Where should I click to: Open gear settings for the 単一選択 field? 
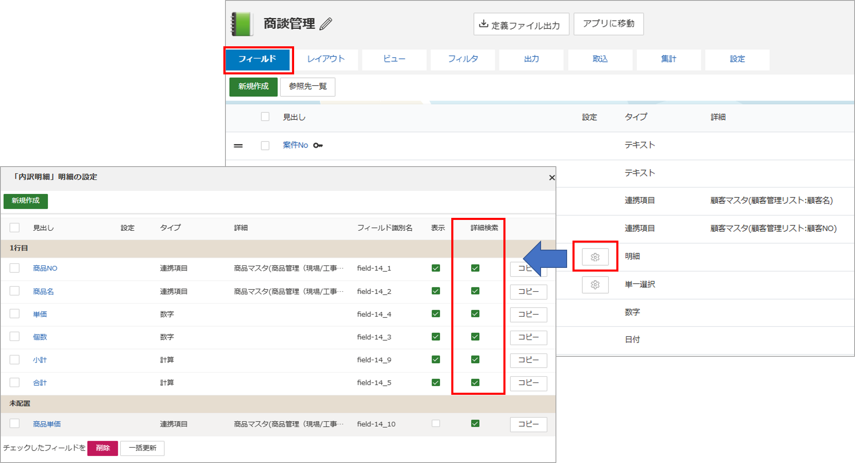click(x=595, y=285)
